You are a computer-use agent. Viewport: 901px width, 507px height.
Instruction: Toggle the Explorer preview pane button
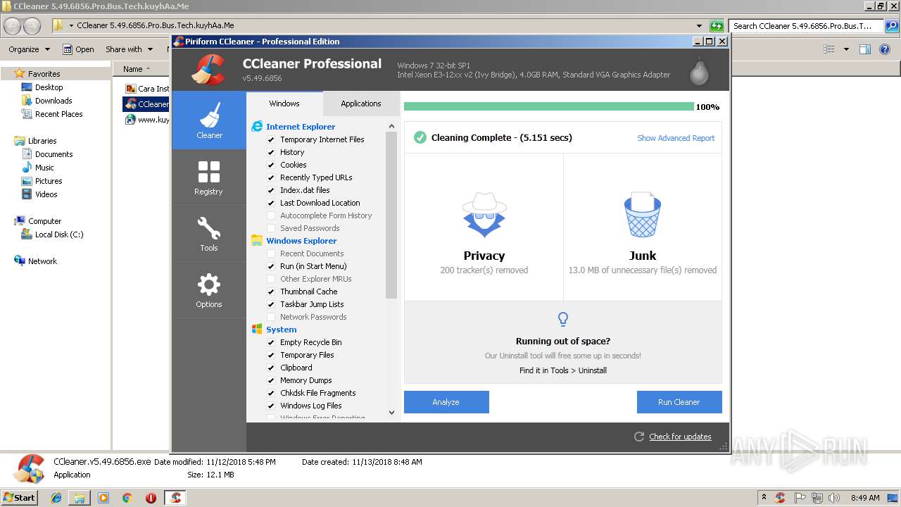(865, 49)
